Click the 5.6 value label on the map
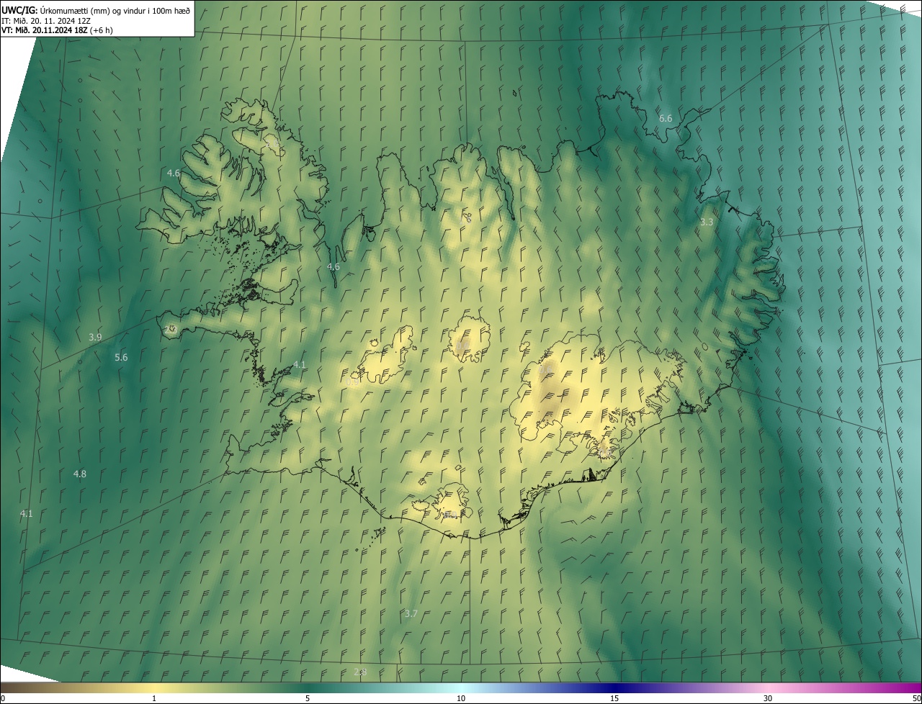Viewport: 922px width, 704px height. click(121, 357)
